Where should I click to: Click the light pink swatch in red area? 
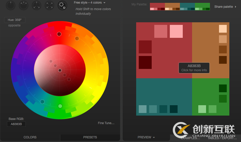point(176,32)
